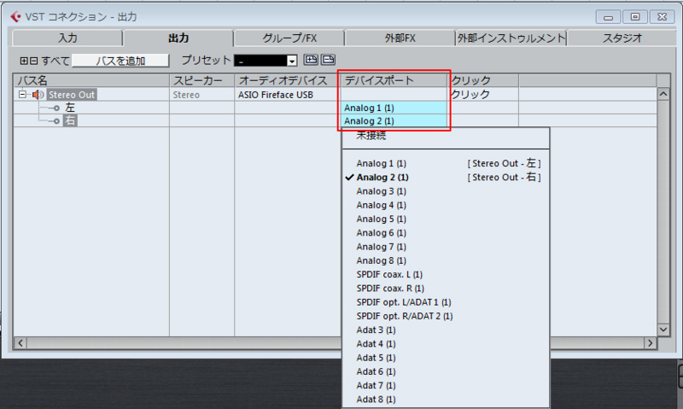Click the vertical scrollbar down arrow
This screenshot has height=409, width=683.
tap(663, 330)
